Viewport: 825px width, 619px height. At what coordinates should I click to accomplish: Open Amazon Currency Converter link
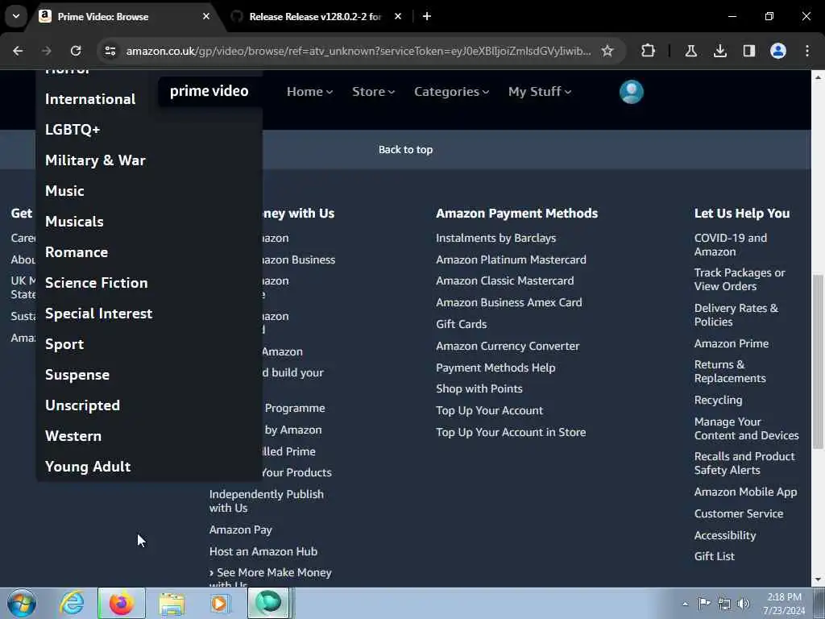tap(508, 346)
